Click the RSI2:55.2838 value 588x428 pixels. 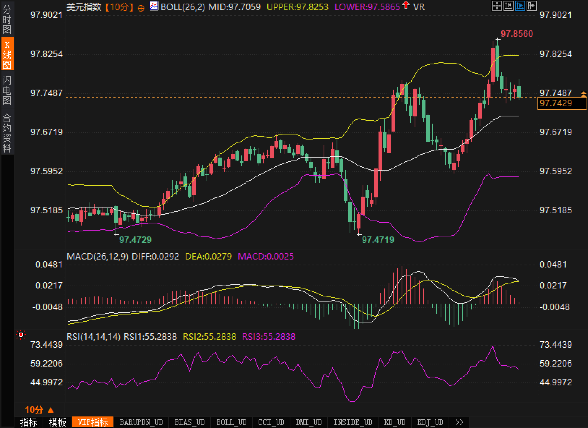[209, 337]
